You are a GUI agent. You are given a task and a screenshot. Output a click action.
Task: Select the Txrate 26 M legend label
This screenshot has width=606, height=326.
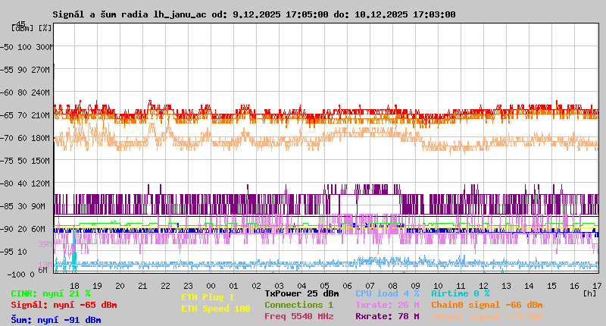386,305
